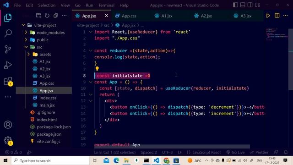Open the Manage gear icon
Image resolution: width=293 pixels, height=165 pixels.
[x=8, y=141]
